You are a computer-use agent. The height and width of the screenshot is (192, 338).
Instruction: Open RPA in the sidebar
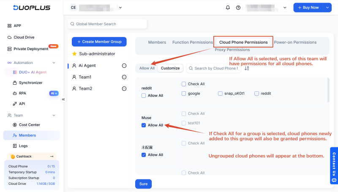19,93
